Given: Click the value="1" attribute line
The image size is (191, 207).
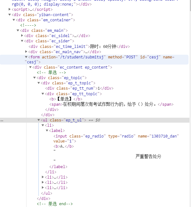Looking at the screenshot, I should click(x=65, y=141).
